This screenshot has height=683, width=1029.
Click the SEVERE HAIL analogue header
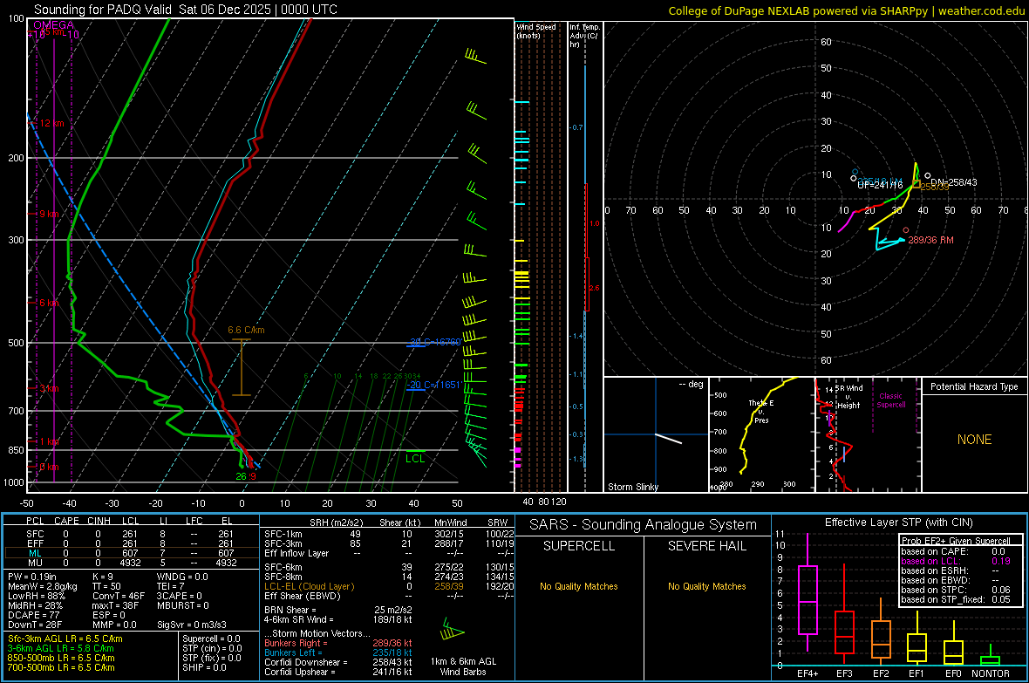click(x=706, y=546)
